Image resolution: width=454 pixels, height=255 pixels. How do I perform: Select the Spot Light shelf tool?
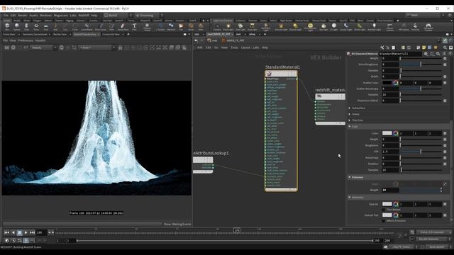(240, 27)
